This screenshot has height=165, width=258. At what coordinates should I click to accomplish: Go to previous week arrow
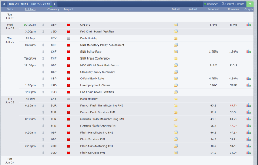(4, 4)
